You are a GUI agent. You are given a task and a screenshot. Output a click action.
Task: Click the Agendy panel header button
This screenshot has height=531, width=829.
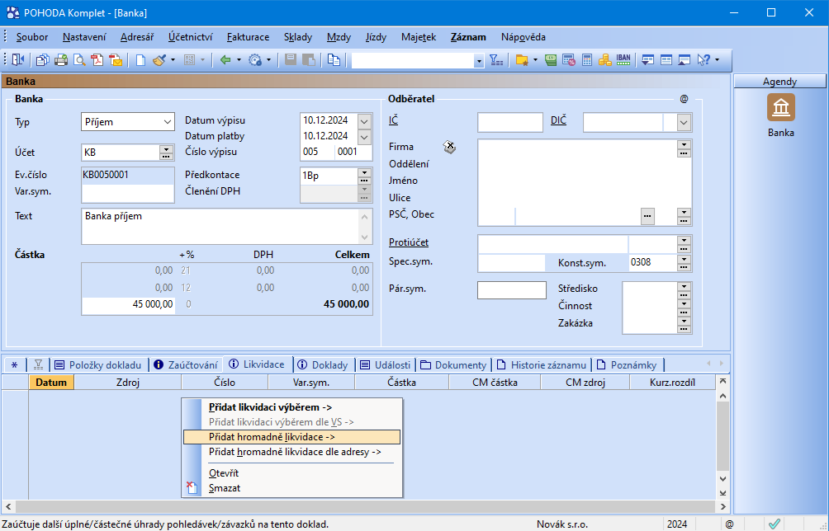(x=779, y=82)
